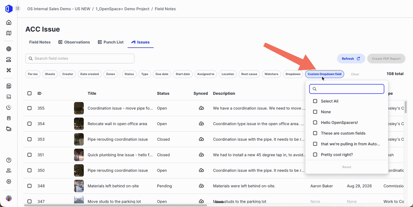413x207 pixels.
Task: Check the Pretty cool right? option
Action: pos(315,155)
